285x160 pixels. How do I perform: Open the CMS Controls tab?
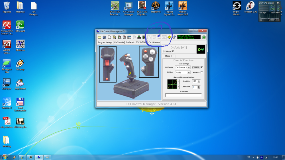pos(154,42)
